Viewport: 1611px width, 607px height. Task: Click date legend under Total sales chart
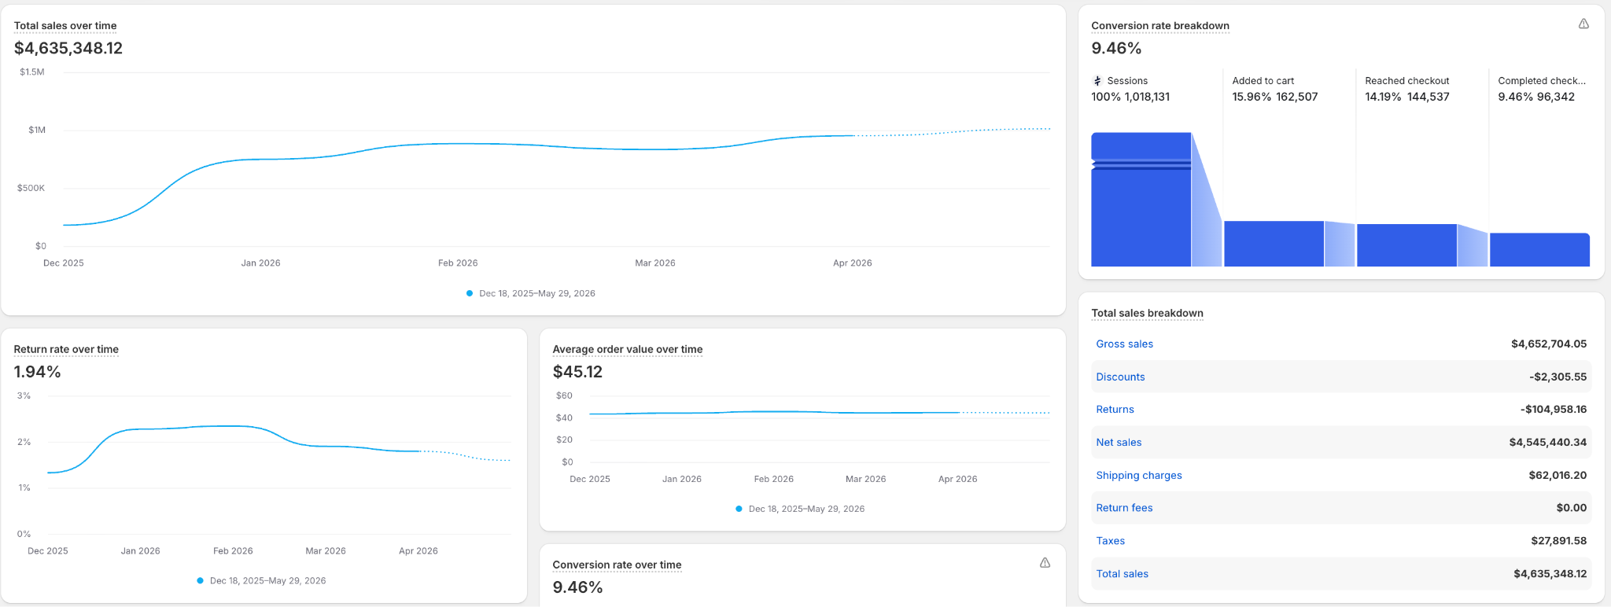pos(531,293)
